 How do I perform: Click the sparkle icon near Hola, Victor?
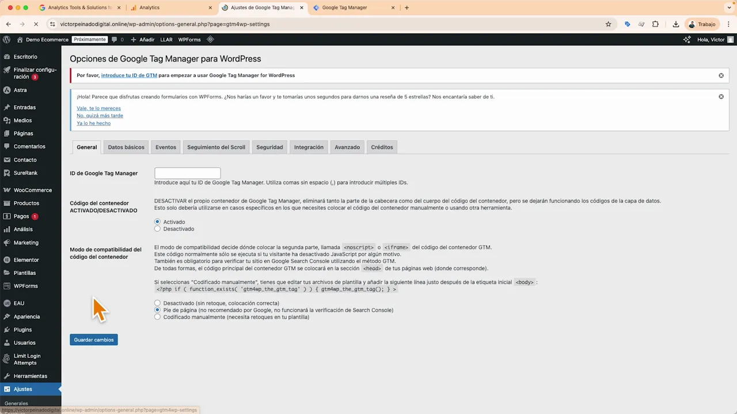[686, 39]
